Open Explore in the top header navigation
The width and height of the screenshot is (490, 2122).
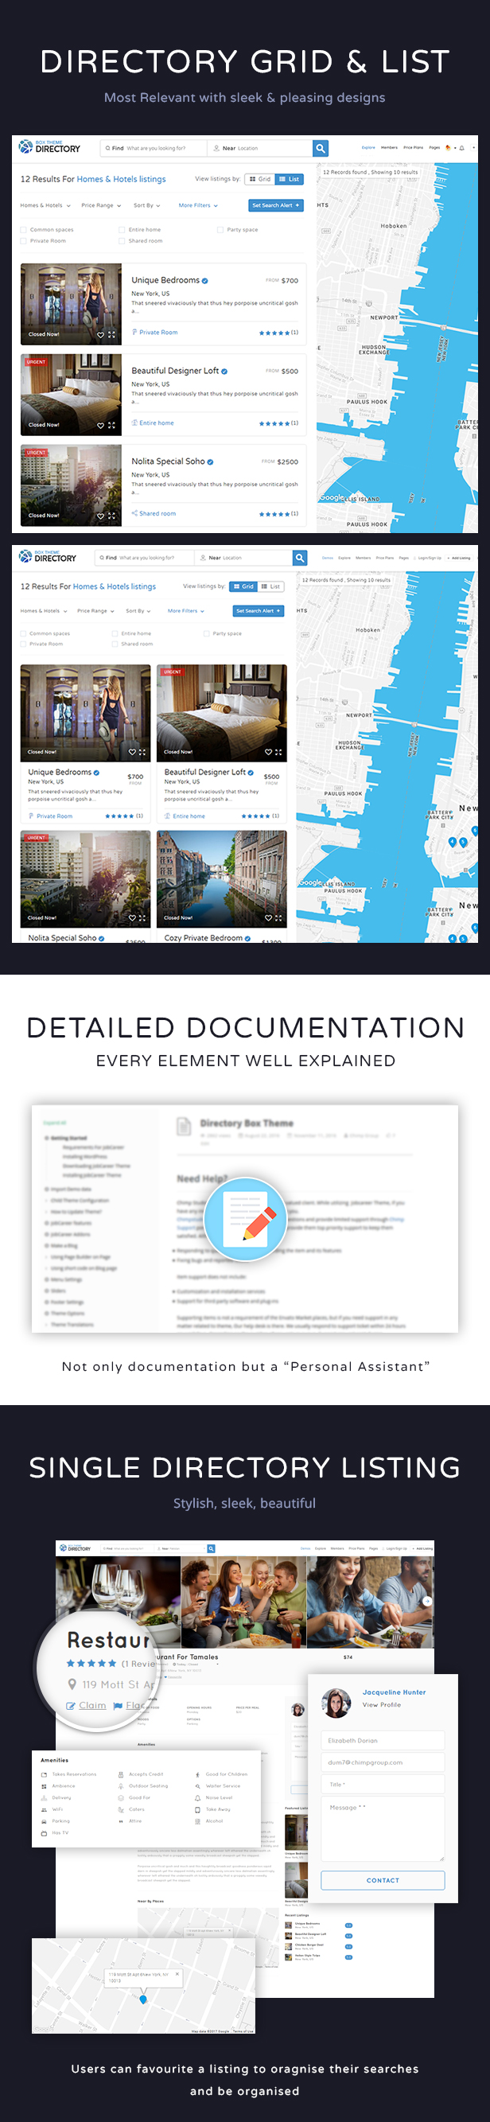tap(368, 148)
